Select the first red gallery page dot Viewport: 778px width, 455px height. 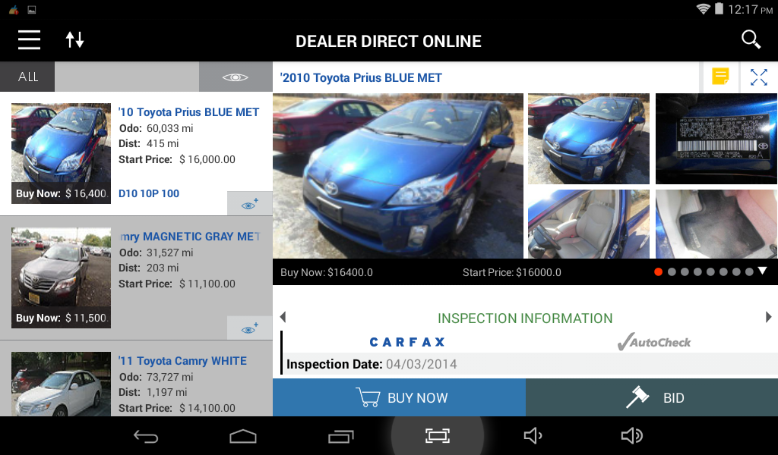point(659,271)
